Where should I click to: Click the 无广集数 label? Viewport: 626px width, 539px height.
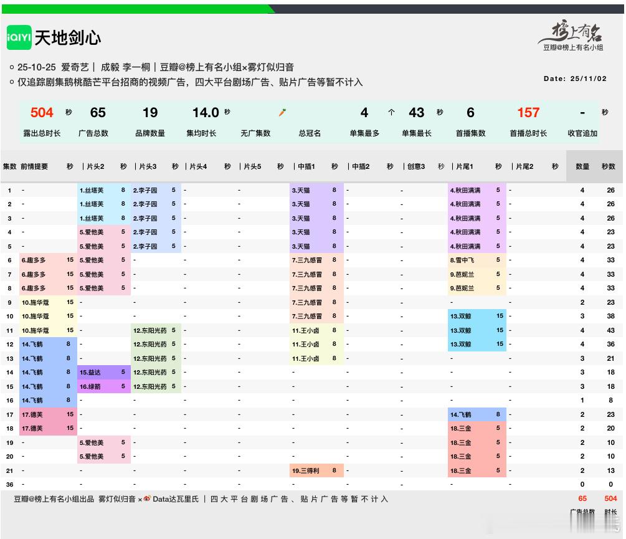pos(255,133)
